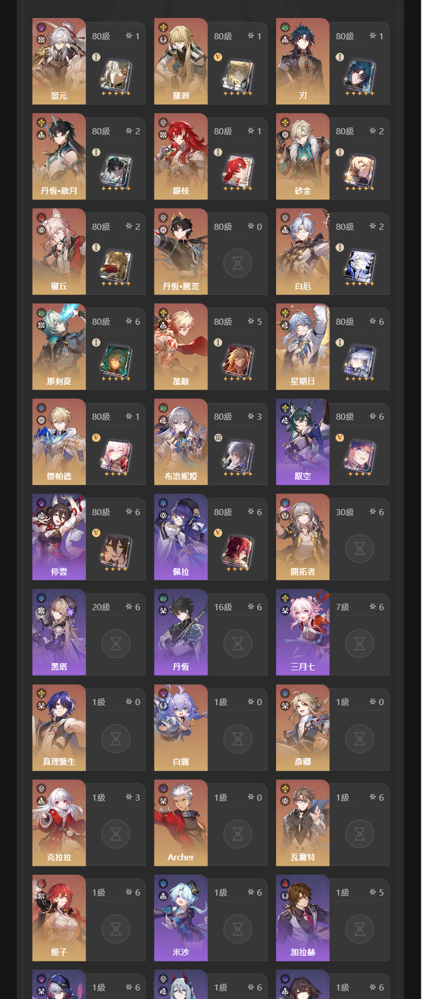Open 景元's equipped light cone icon
Viewport: 422px width, 999px height.
point(116,76)
